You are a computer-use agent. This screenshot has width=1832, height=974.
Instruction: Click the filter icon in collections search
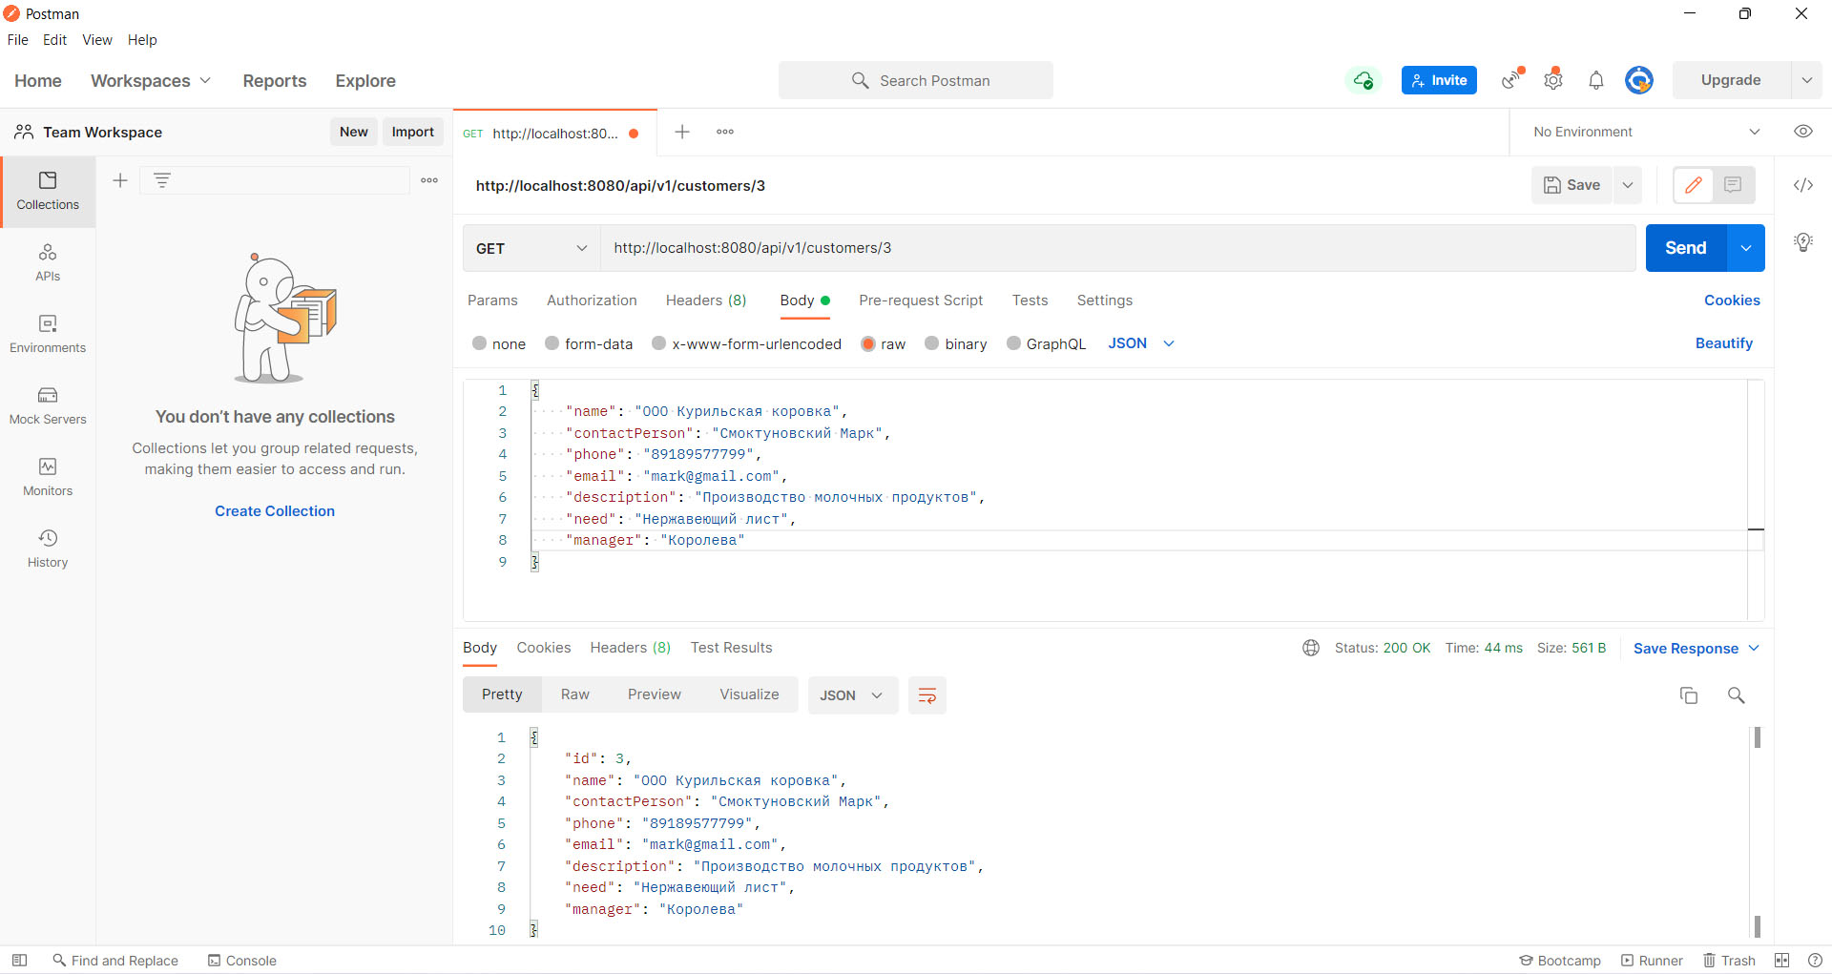coord(162,180)
